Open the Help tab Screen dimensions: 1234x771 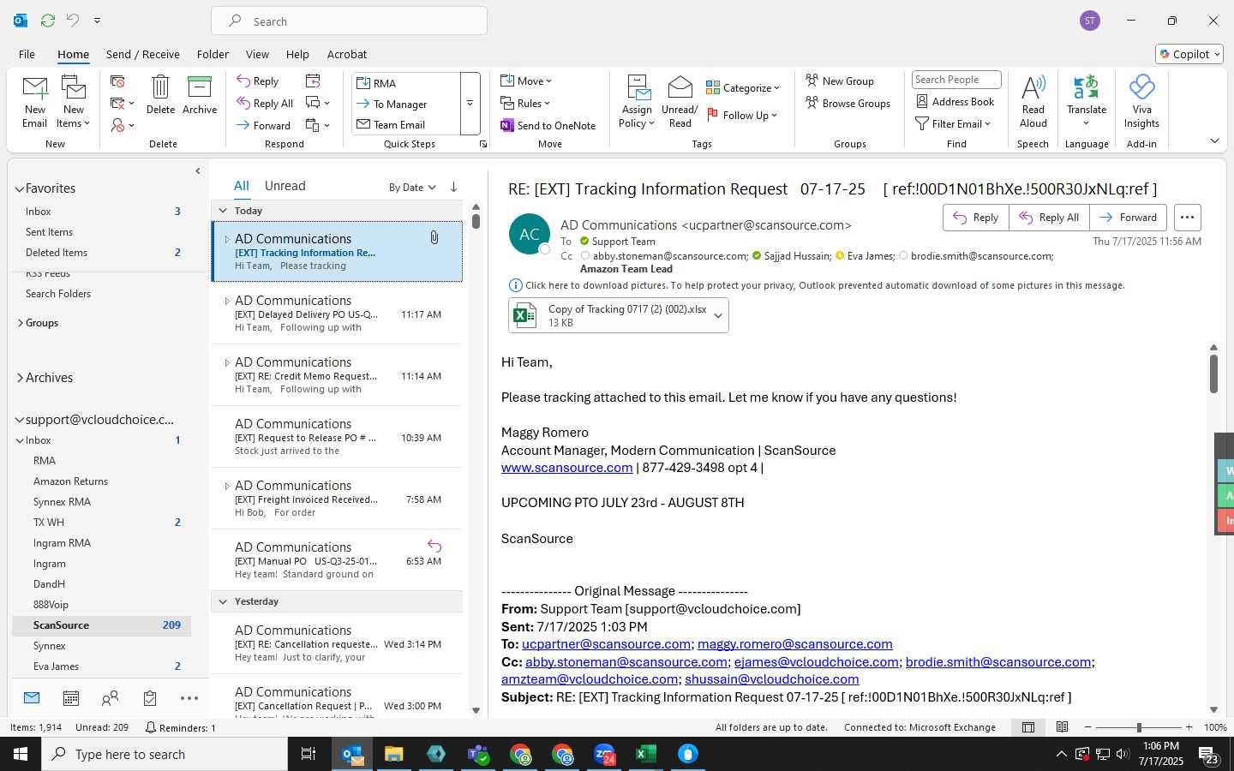click(297, 54)
